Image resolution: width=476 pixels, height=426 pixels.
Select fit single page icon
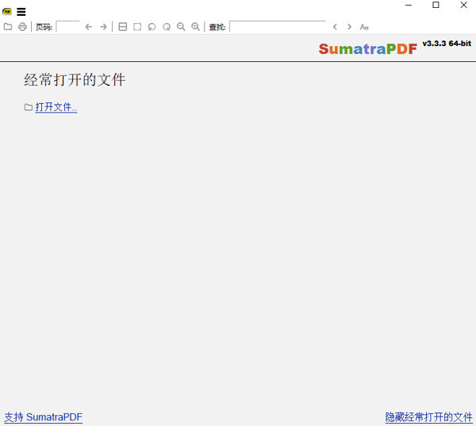[x=137, y=27]
